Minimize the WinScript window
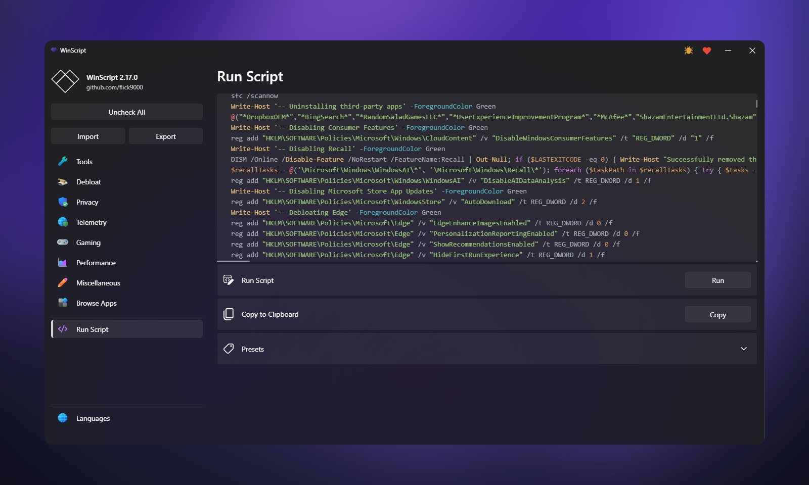 pyautogui.click(x=728, y=51)
